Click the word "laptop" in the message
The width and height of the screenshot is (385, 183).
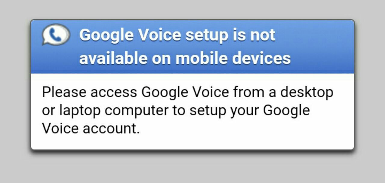[x=80, y=110]
